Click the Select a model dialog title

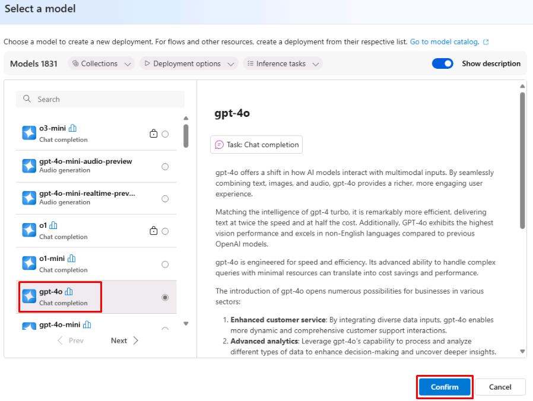click(40, 8)
